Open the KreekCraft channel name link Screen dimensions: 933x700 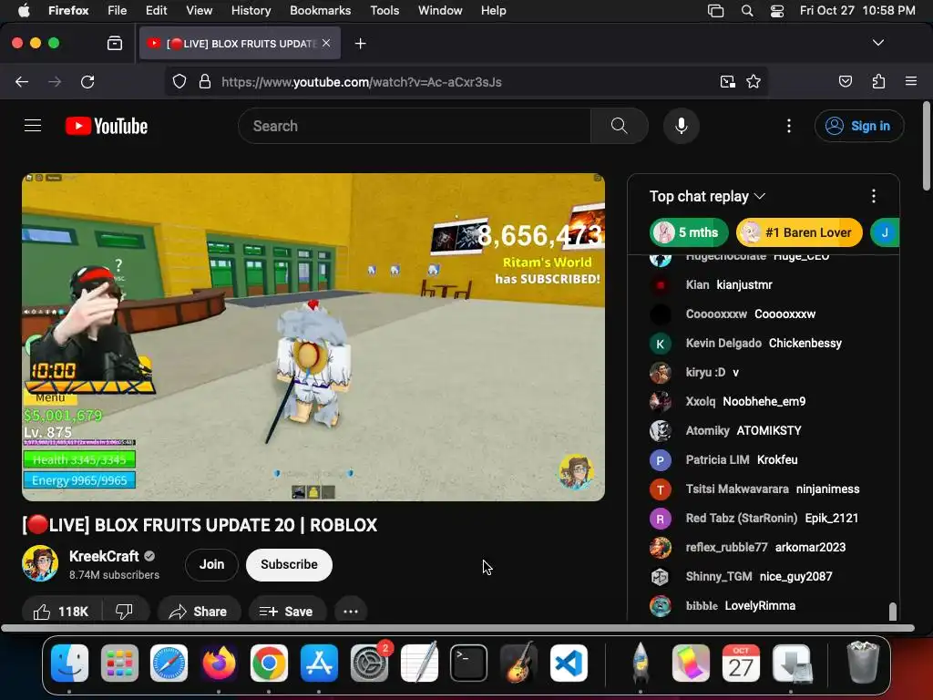(x=104, y=556)
